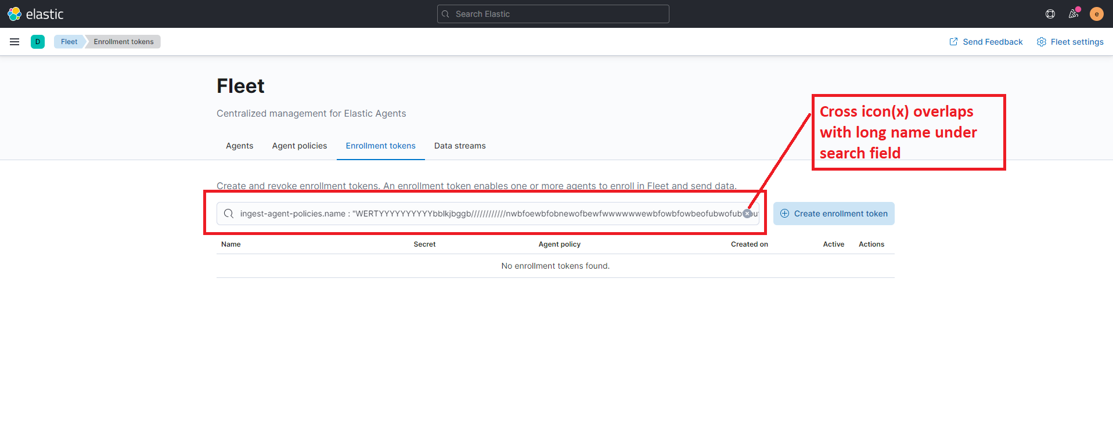Click inside the enrollment token search field
This screenshot has height=430, width=1113.
[488, 214]
